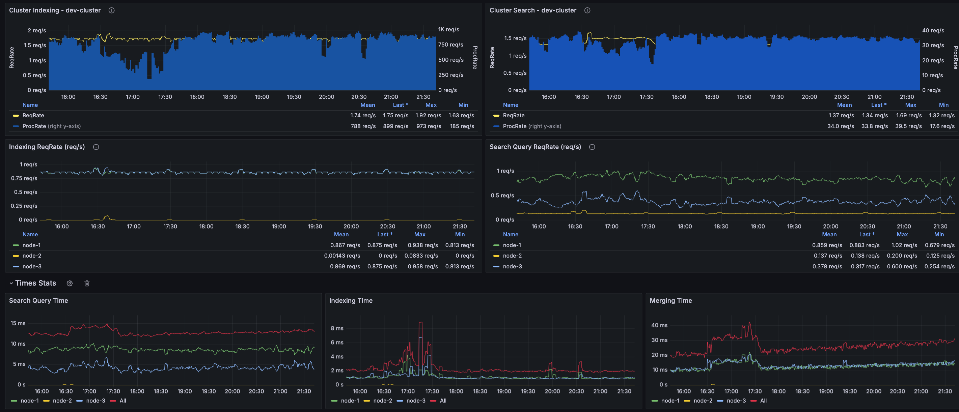The height and width of the screenshot is (412, 959).
Task: Toggle node-2 in Search Query Time legend
Action: pos(62,401)
